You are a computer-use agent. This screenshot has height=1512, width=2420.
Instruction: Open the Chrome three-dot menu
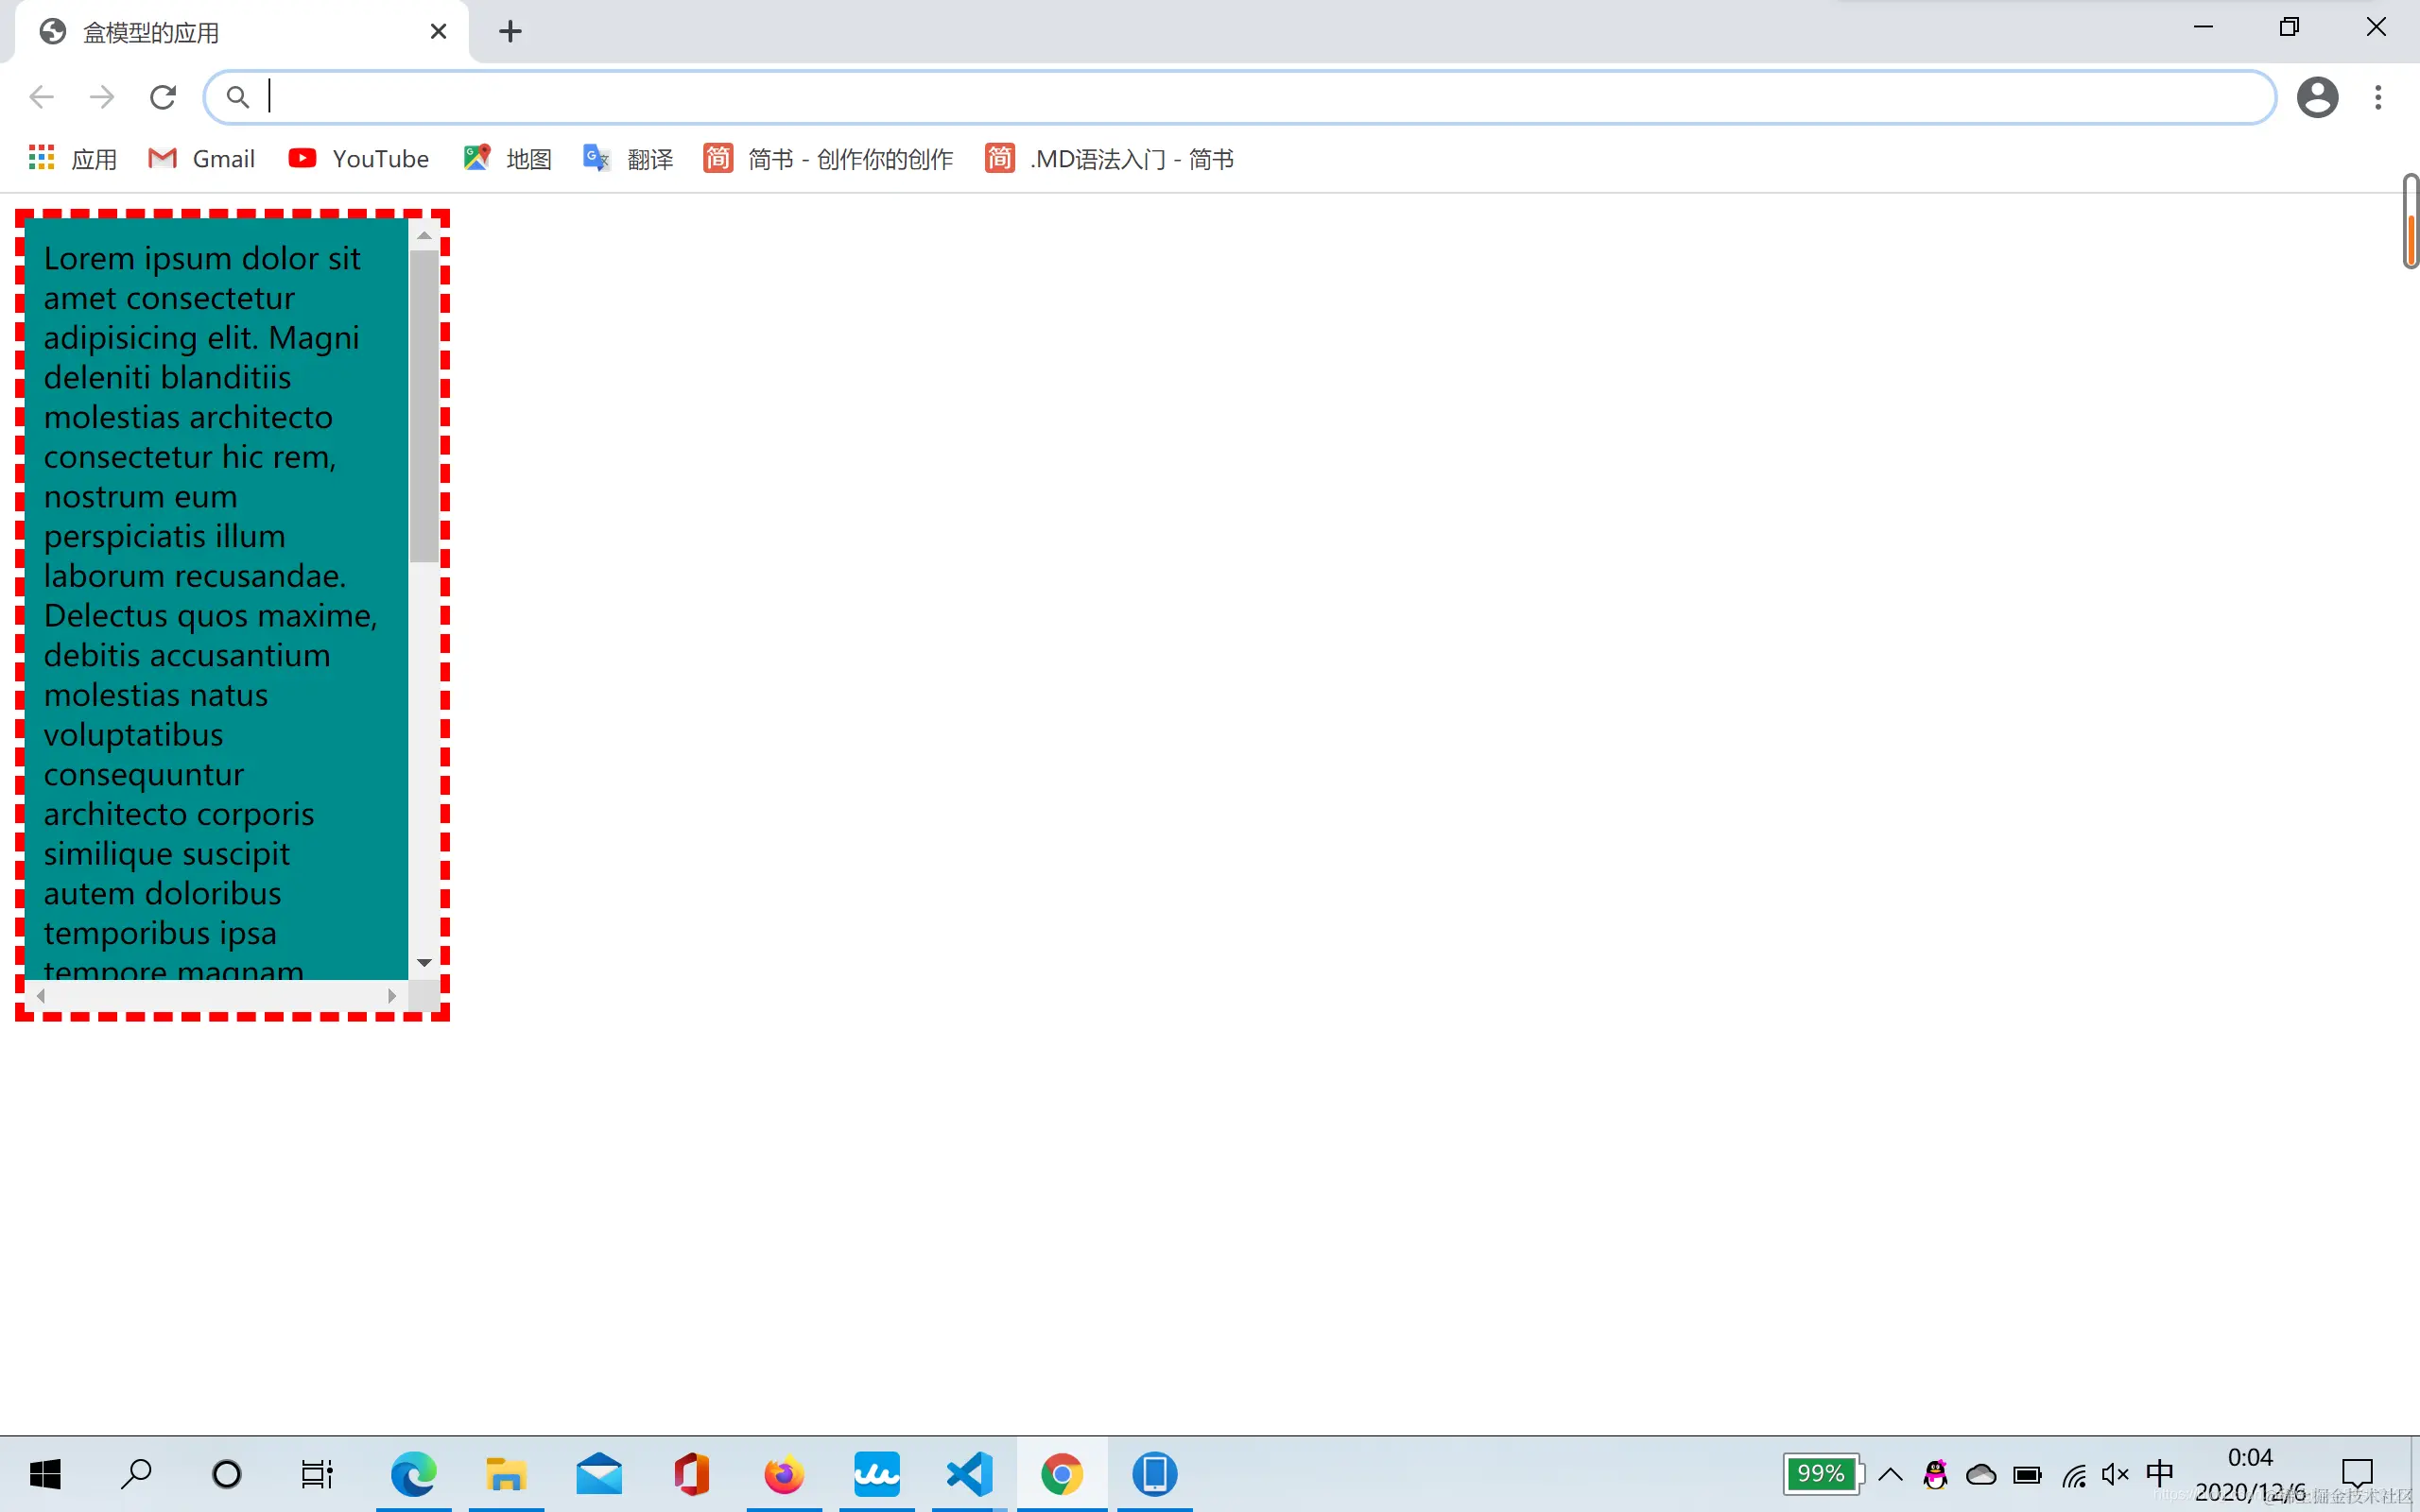[2378, 97]
